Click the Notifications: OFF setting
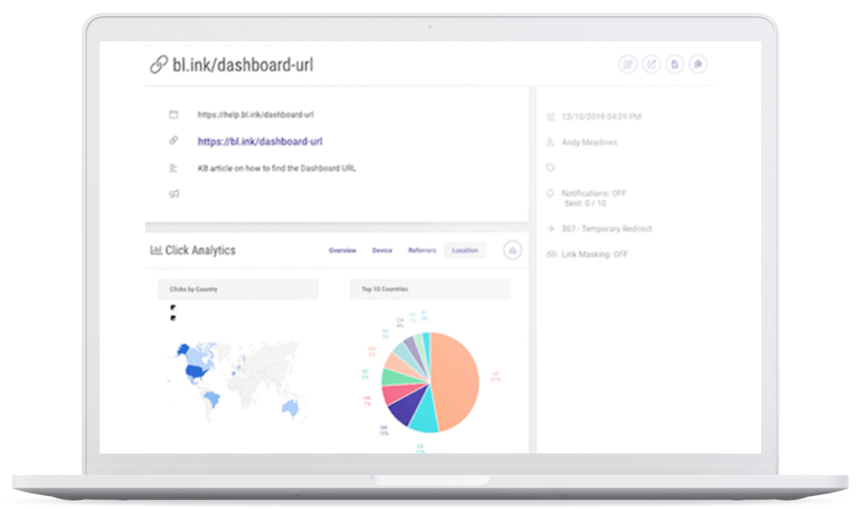The image size is (860, 509). 594,193
